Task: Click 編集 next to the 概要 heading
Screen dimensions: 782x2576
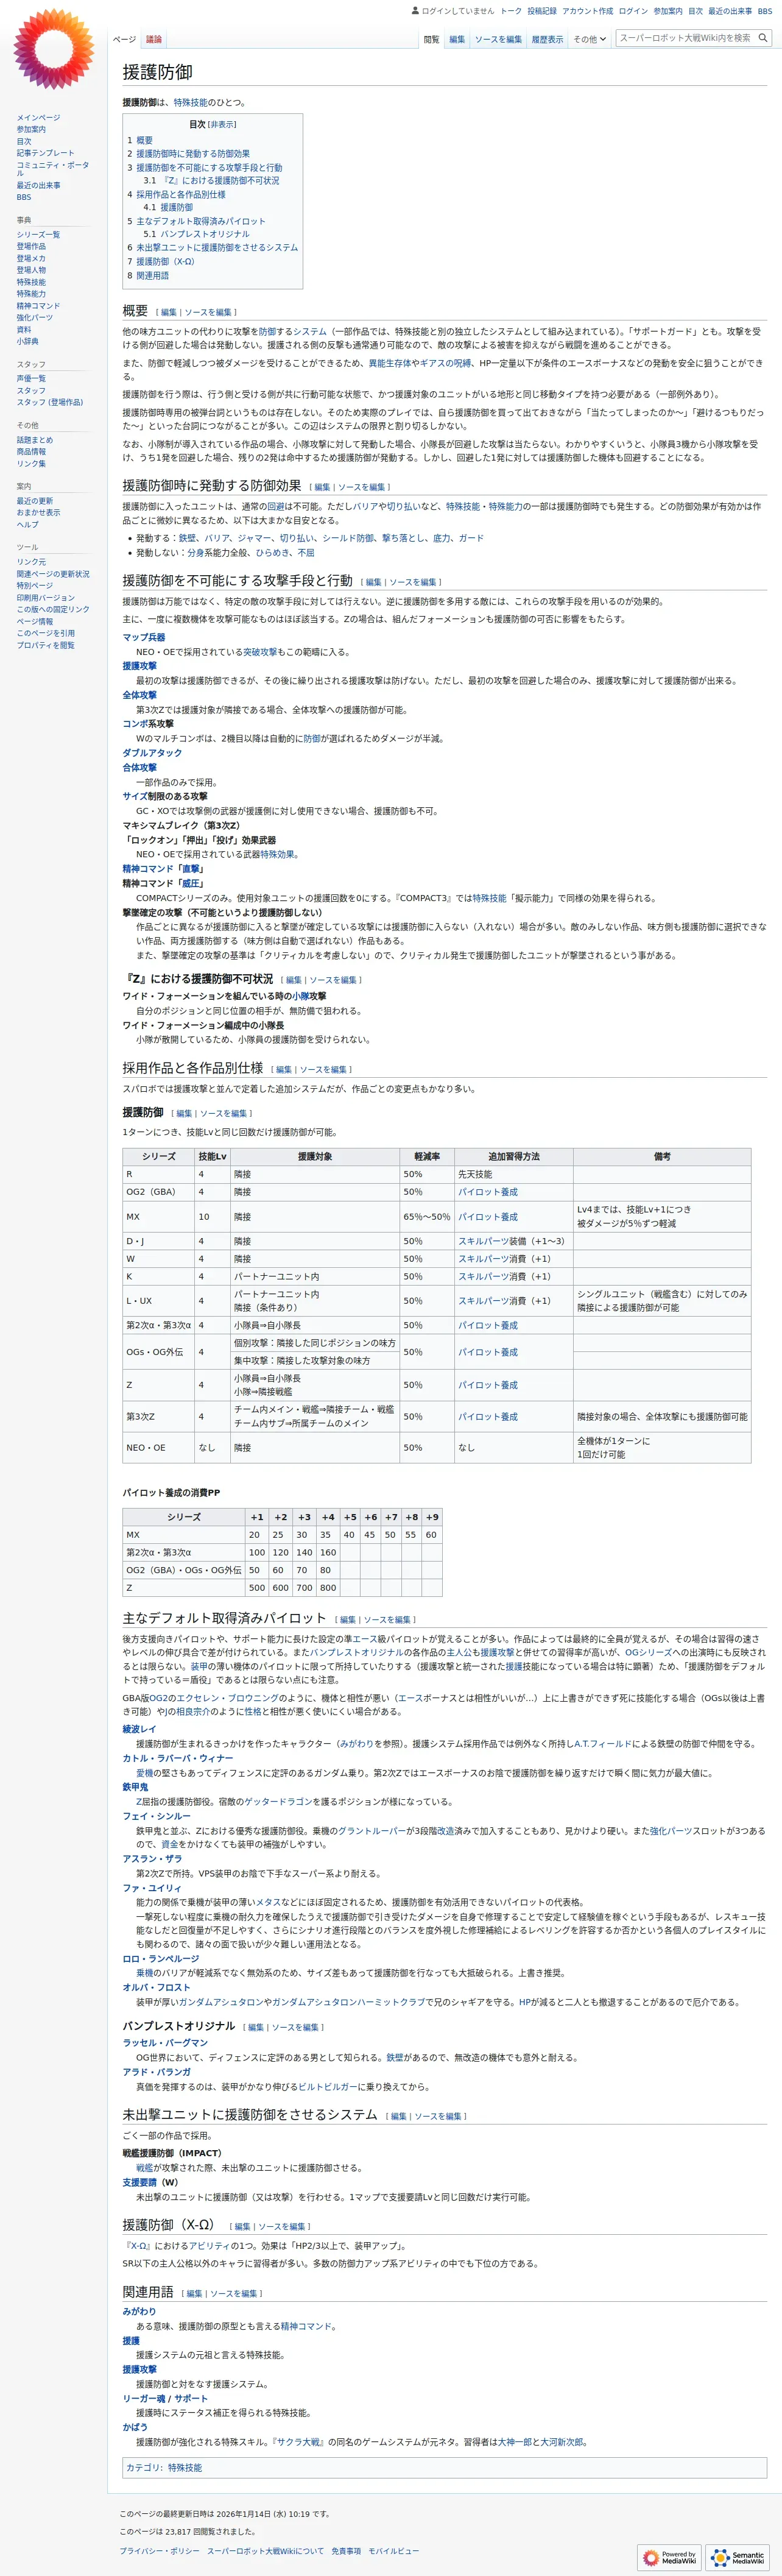Action: tap(168, 313)
